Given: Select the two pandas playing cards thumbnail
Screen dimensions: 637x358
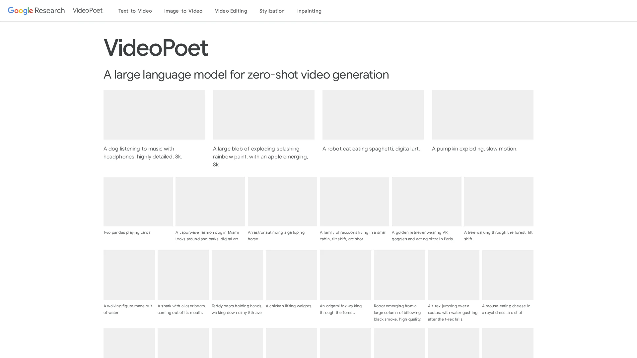Looking at the screenshot, I should (138, 202).
